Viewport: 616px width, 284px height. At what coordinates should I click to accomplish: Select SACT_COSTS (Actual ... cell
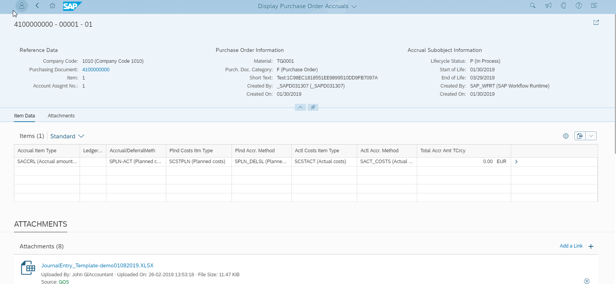click(387, 162)
